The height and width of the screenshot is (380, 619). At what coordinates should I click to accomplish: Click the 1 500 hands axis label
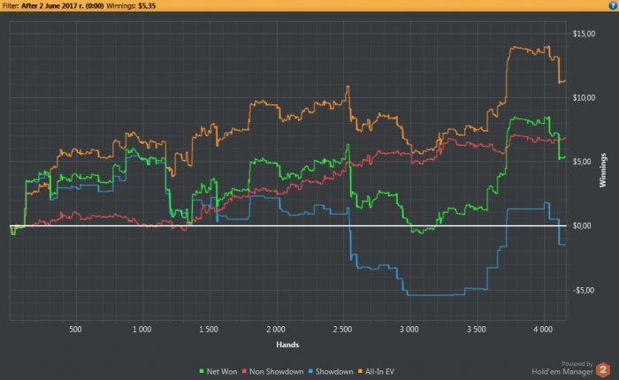pyautogui.click(x=209, y=330)
